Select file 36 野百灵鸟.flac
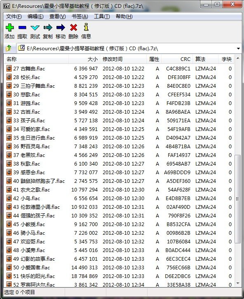The height and width of the screenshot is (299, 244). (x=31, y=147)
